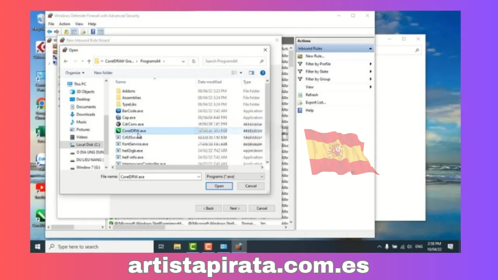The height and width of the screenshot is (280, 498).
Task: Click New Rule... in Actions pane
Action: (x=315, y=56)
